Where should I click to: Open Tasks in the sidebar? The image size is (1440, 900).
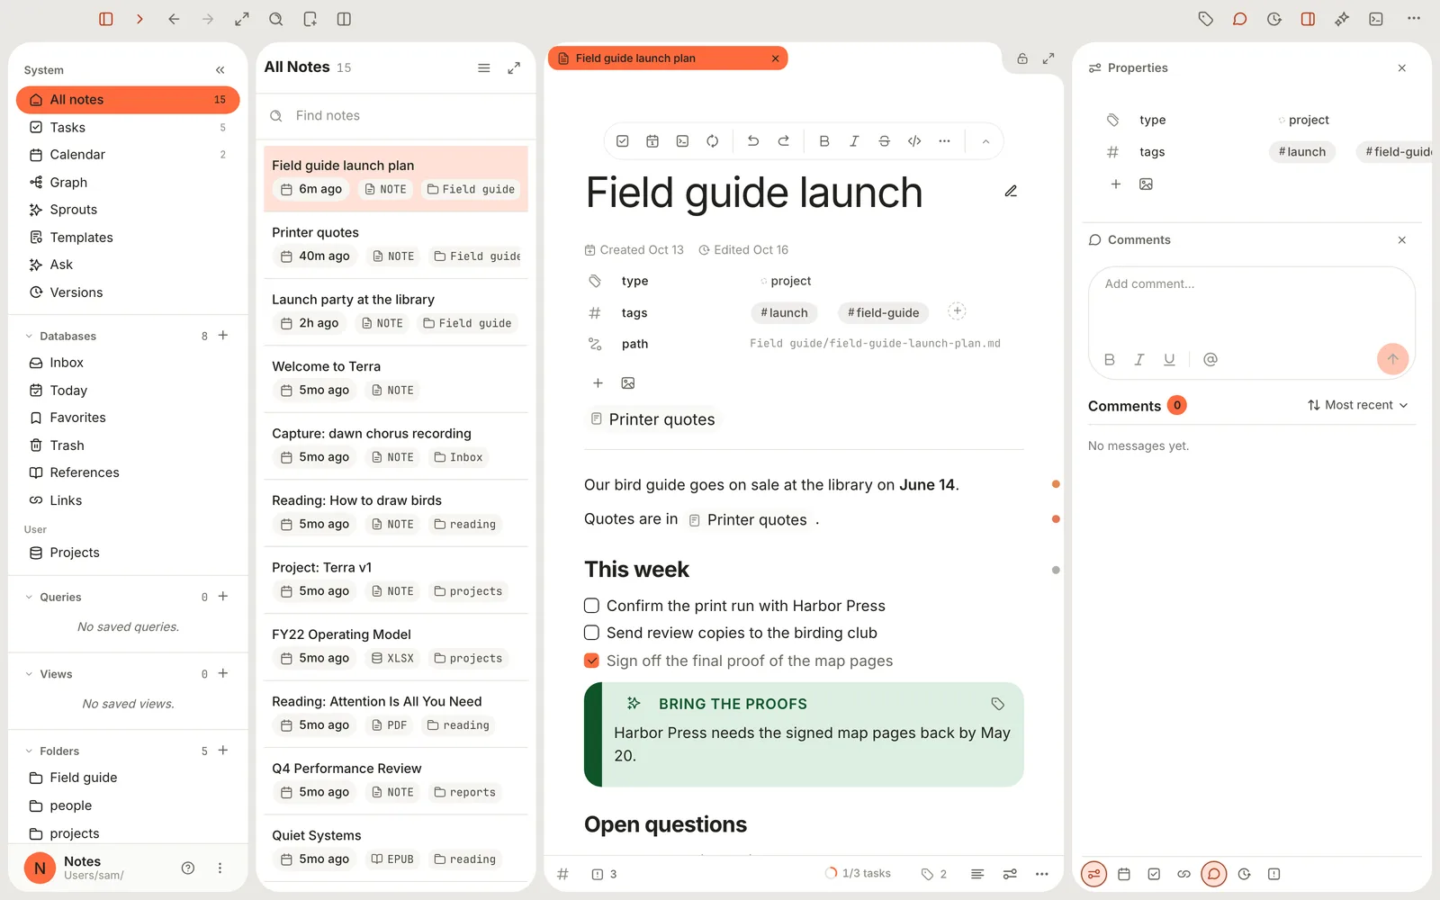pos(128,128)
